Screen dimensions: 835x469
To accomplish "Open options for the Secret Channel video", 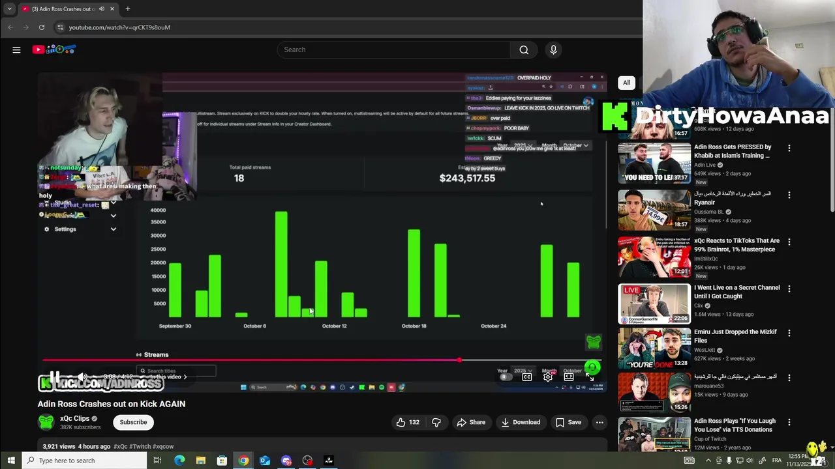I will 789,289.
